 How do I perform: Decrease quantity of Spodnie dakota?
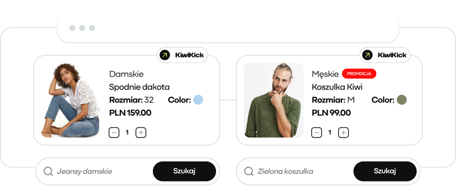[114, 133]
